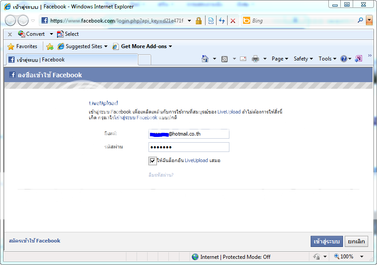Screen dimensions: 377x265
Task: Expand the zoom level dropdown arrow
Action: tap(362, 257)
